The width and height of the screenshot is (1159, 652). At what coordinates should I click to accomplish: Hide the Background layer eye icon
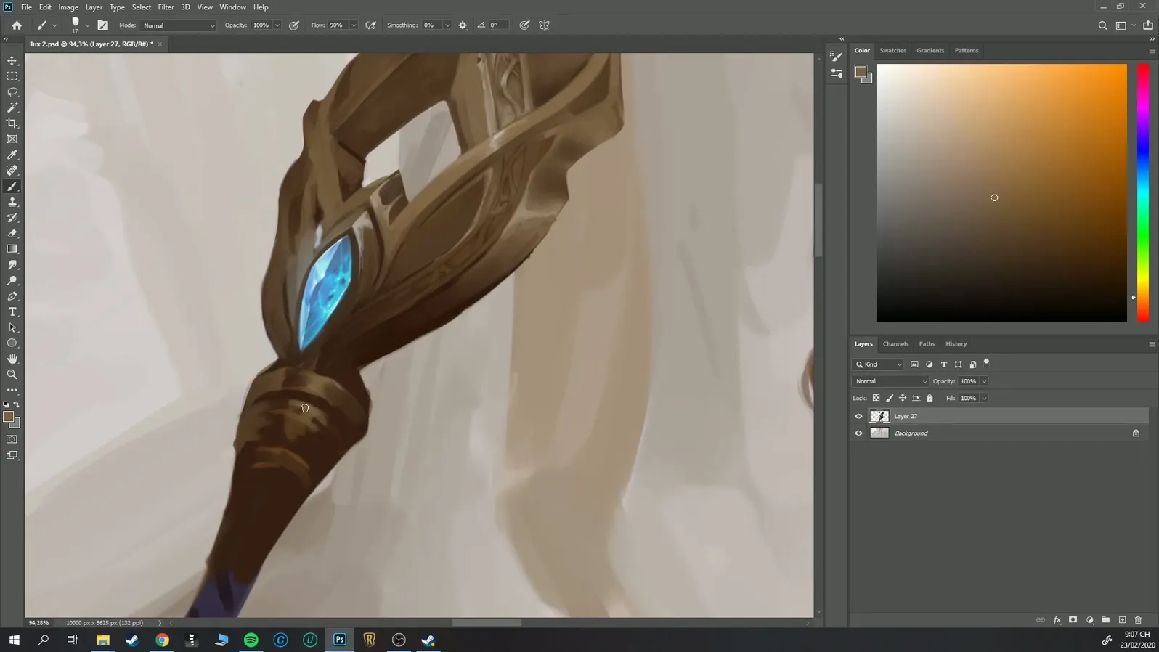tap(858, 433)
